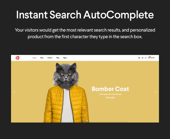170x139 pixels.
Task: Open the user account icon
Action: point(142,58)
